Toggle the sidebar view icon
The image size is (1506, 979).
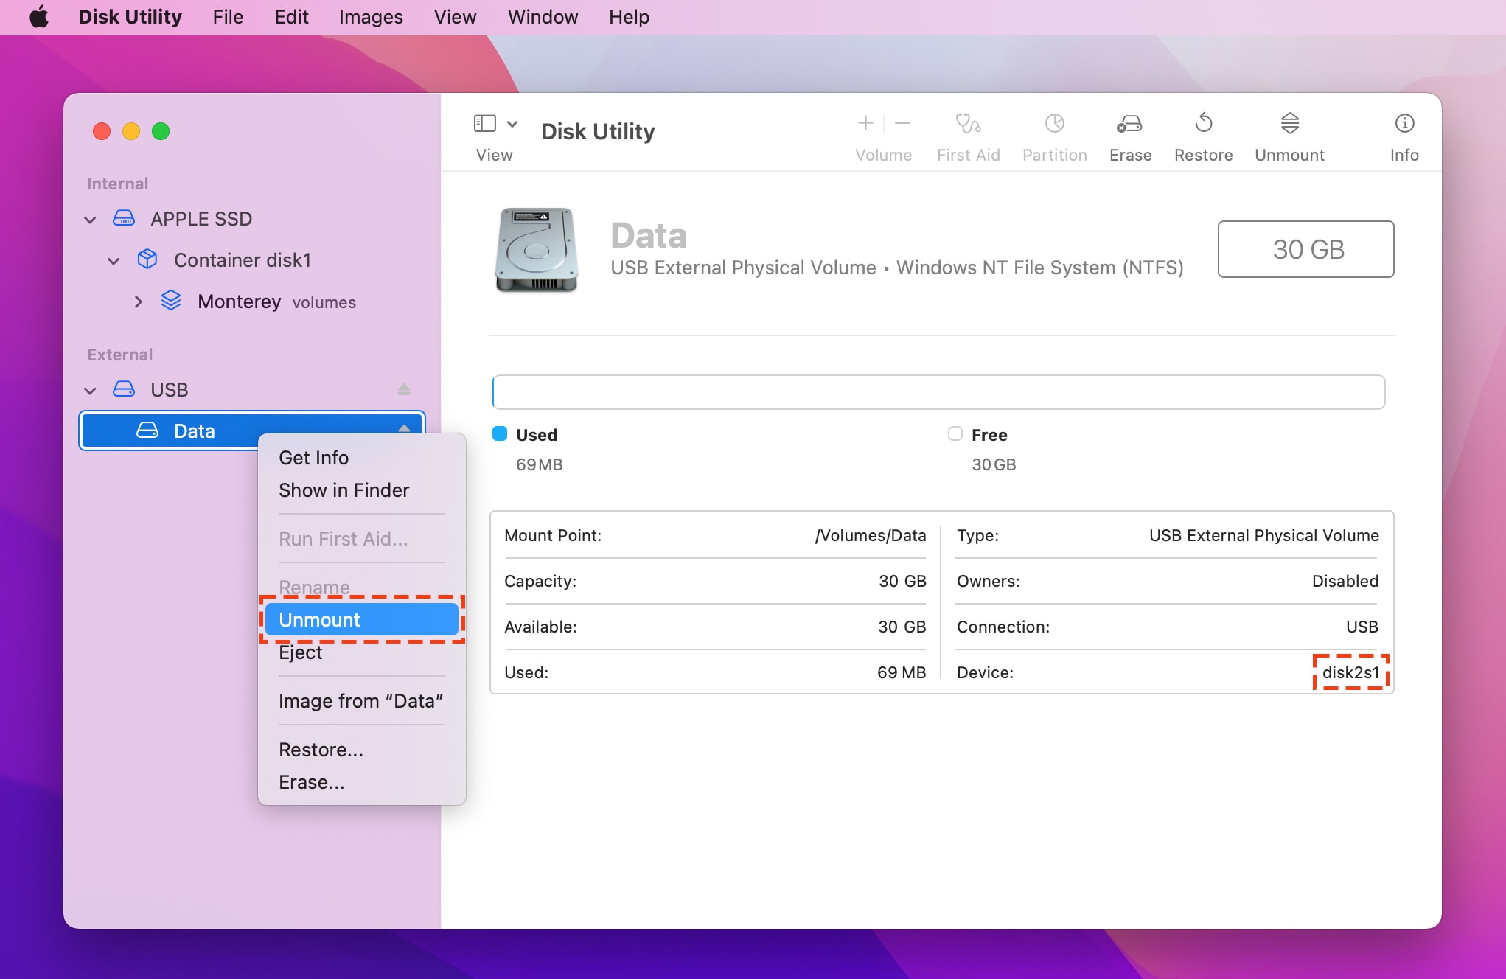(x=485, y=123)
